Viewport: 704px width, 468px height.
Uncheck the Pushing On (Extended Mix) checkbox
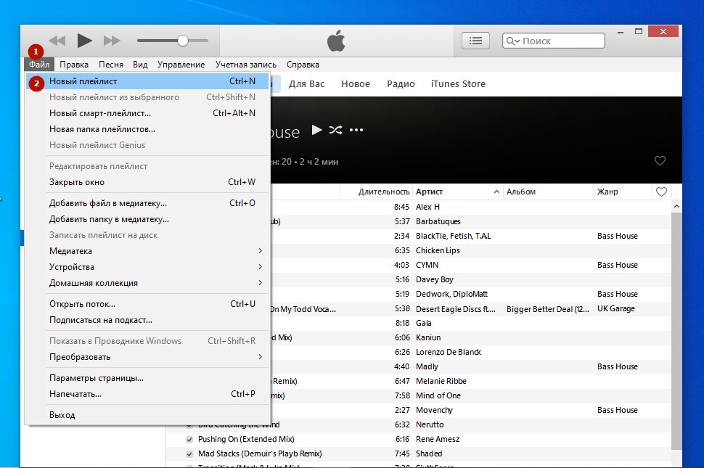coord(189,439)
